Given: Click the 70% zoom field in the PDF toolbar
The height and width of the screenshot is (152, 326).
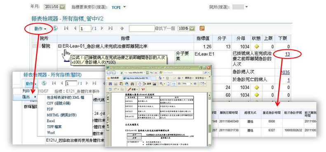Looking at the screenshot, I should pyautogui.click(x=186, y=84).
